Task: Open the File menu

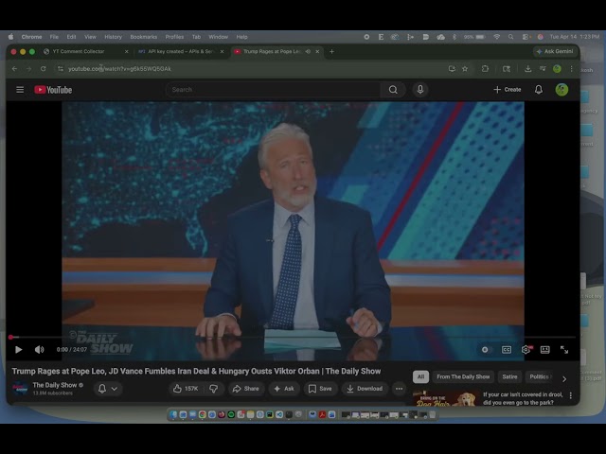Action: point(54,37)
